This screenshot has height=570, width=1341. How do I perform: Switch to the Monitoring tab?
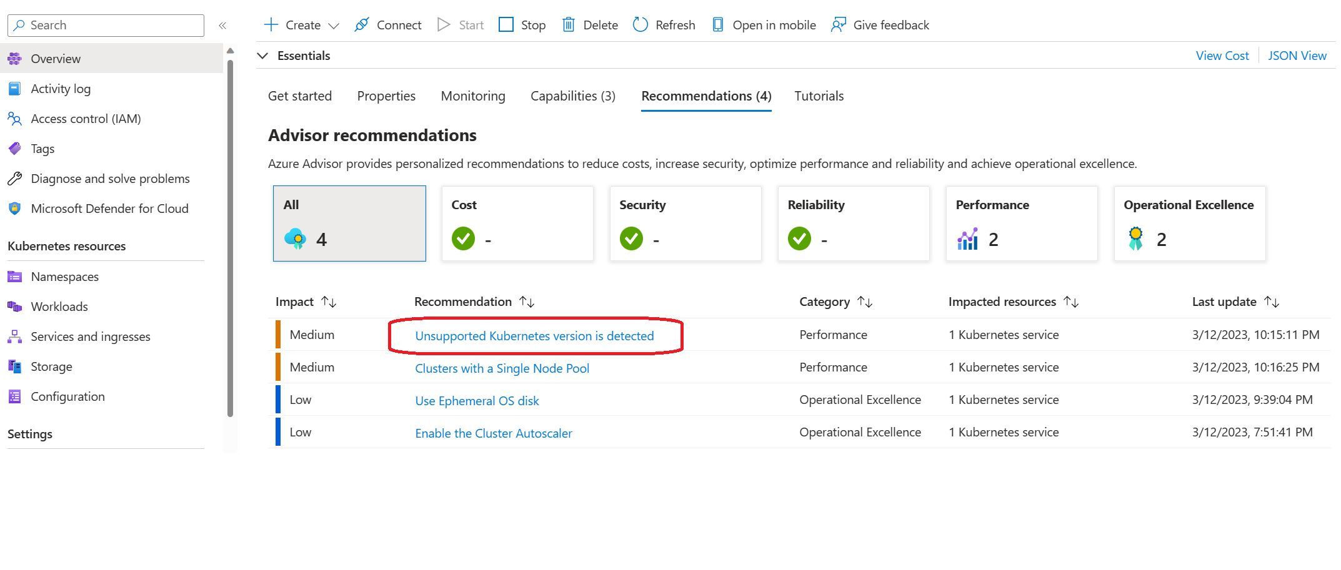pyautogui.click(x=473, y=96)
